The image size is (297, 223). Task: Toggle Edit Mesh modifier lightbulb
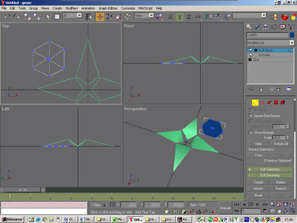pos(250,50)
